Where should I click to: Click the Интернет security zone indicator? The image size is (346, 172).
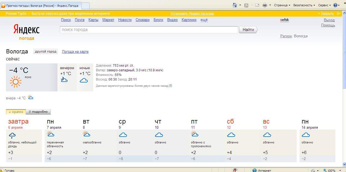tap(262, 170)
